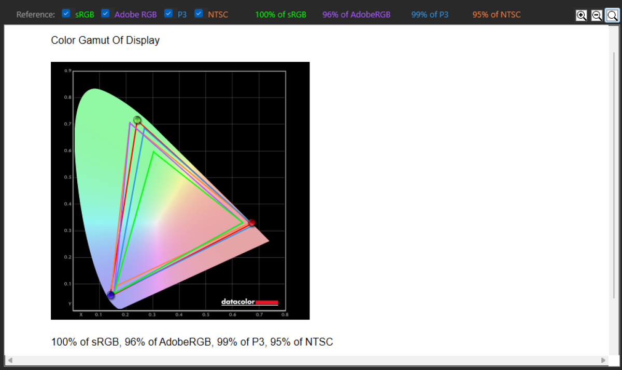Turn off the NTSC reference checkbox
This screenshot has height=370, width=622.
click(x=199, y=14)
